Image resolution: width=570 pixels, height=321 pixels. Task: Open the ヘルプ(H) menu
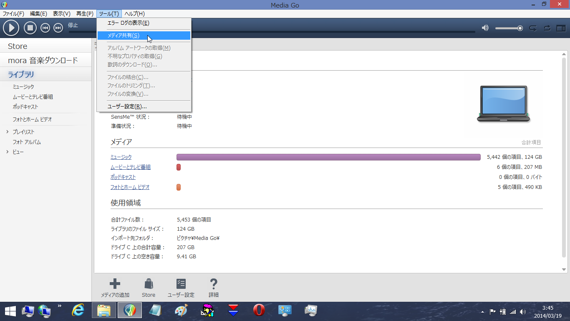(x=134, y=14)
